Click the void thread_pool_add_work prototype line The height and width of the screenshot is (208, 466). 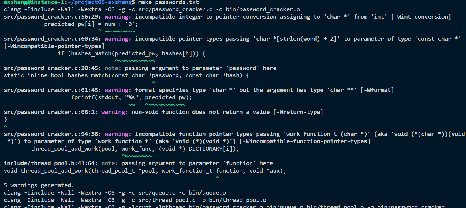(145, 171)
